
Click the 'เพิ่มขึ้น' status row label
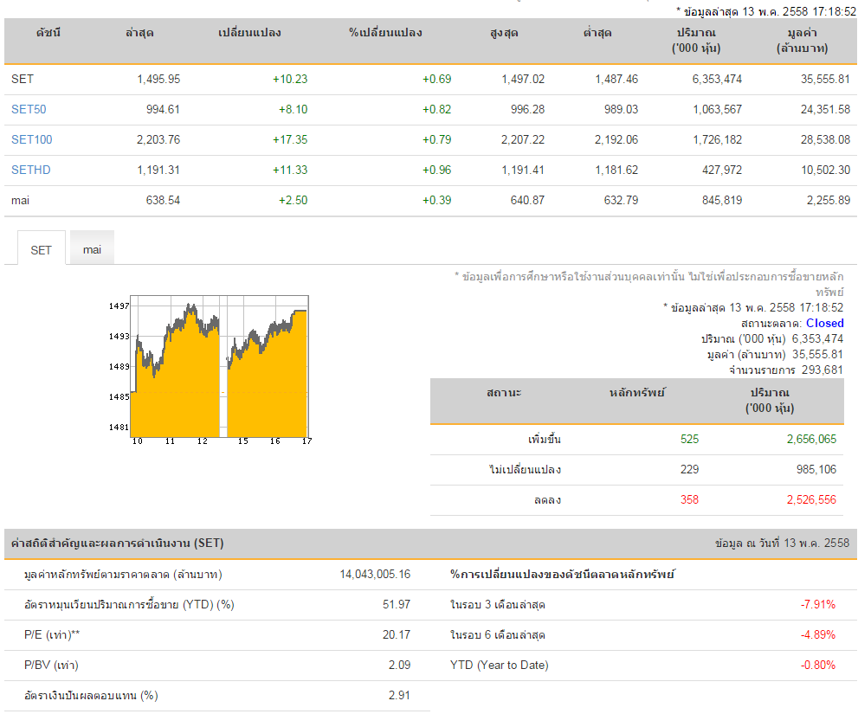click(545, 440)
